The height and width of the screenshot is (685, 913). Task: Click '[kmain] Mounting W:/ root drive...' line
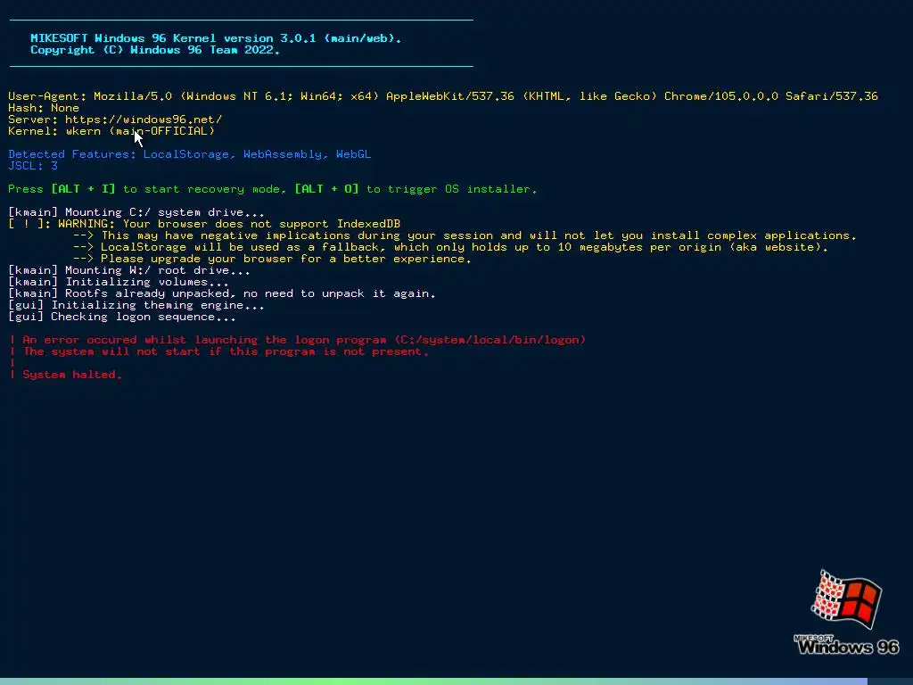(x=129, y=271)
